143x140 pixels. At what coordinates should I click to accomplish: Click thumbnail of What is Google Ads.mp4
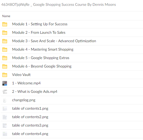[5, 92]
